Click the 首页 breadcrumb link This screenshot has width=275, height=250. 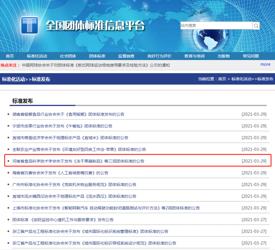222,79
